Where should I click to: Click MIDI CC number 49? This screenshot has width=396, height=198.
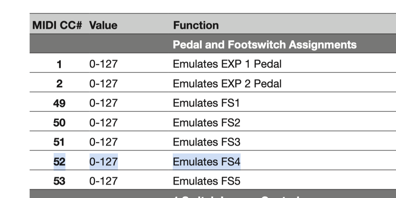[x=60, y=103]
